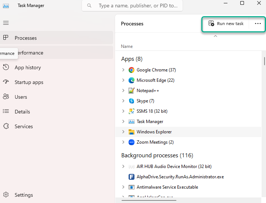This screenshot has width=266, height=203.
Task: Click the Details list icon
Action: 6,111
